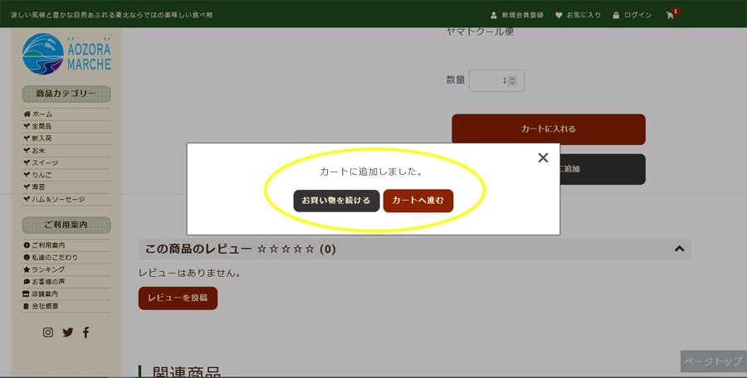This screenshot has width=747, height=378.
Task: Open お気に入り favorites in header
Action: pos(578,15)
